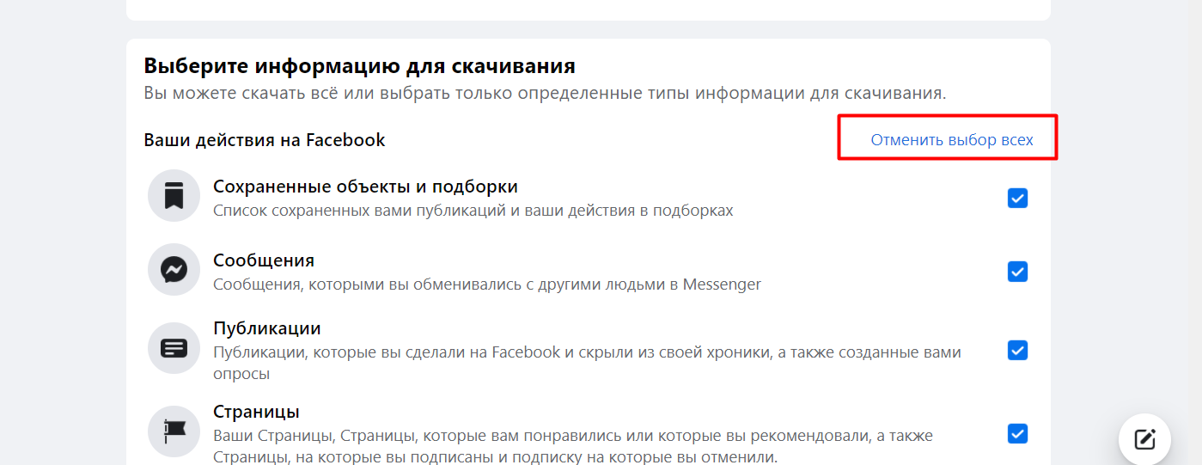Click the Ваши действия на Facebook heading

coord(265,139)
